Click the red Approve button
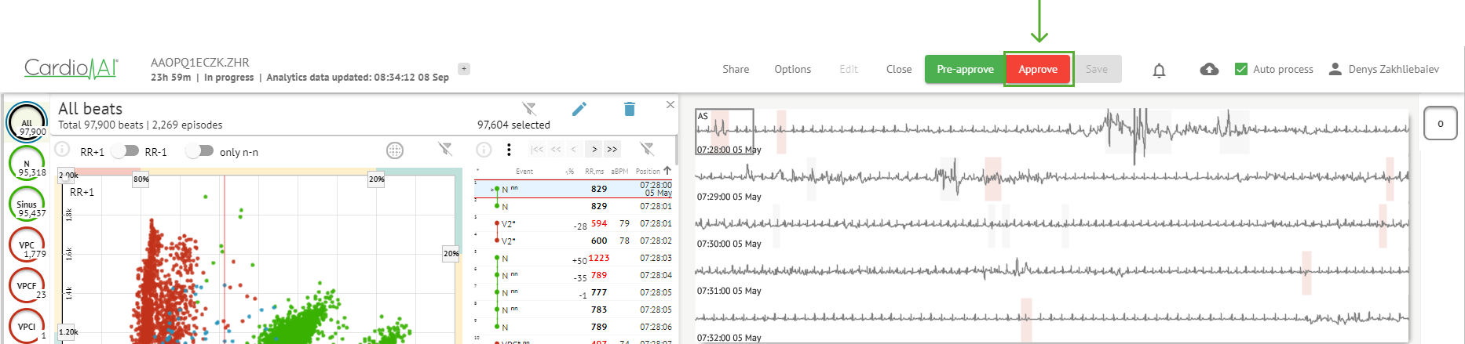Viewport: 1465px width, 344px height. pos(1038,69)
